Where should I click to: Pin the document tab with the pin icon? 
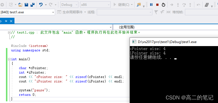[6, 21]
